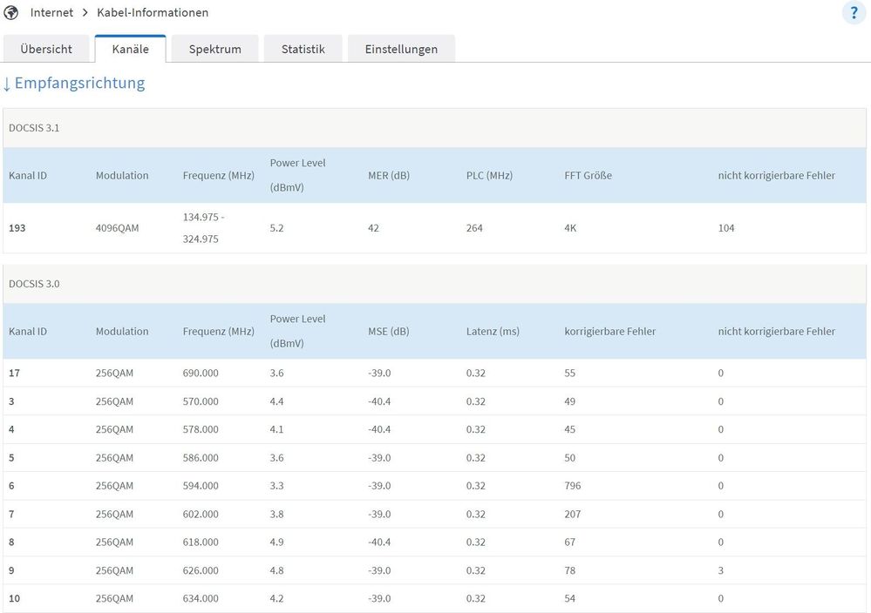This screenshot has width=871, height=613.
Task: Open the help question mark icon
Action: 853,13
